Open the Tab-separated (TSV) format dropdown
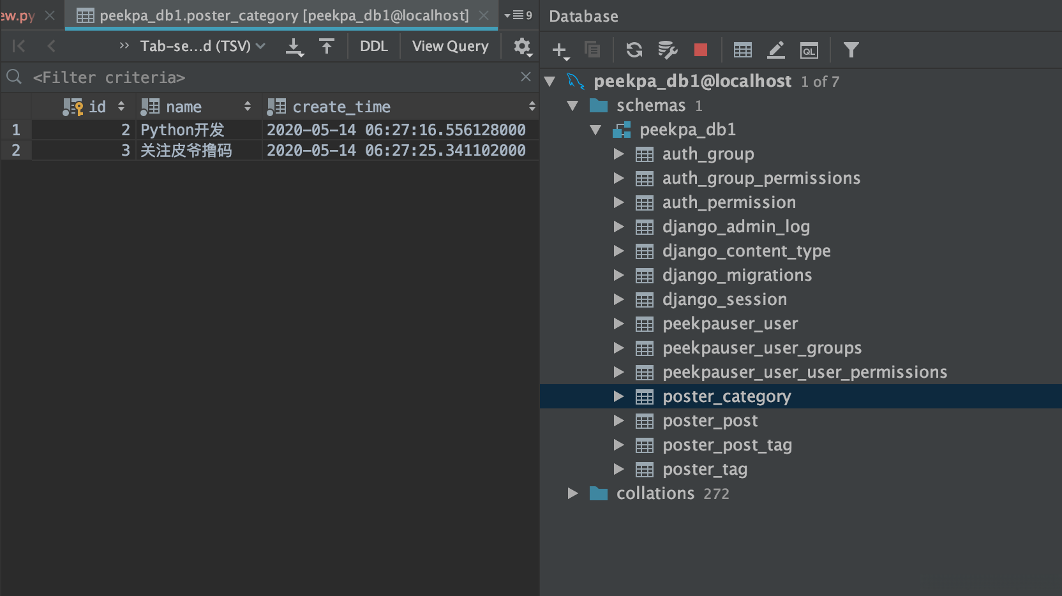The height and width of the screenshot is (596, 1062). [x=202, y=46]
